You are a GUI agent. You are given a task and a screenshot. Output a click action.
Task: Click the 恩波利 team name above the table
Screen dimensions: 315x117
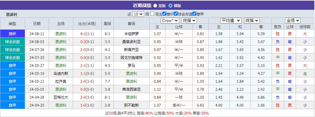coord(11,14)
